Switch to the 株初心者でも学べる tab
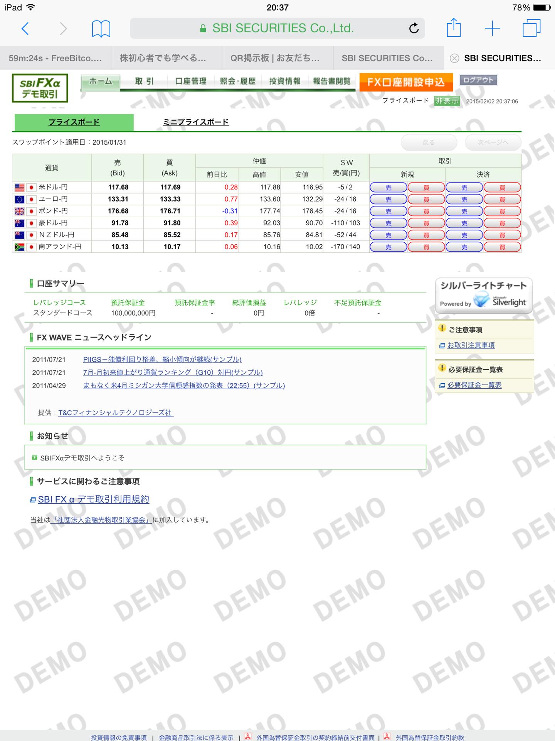This screenshot has height=741, width=555. click(x=166, y=58)
